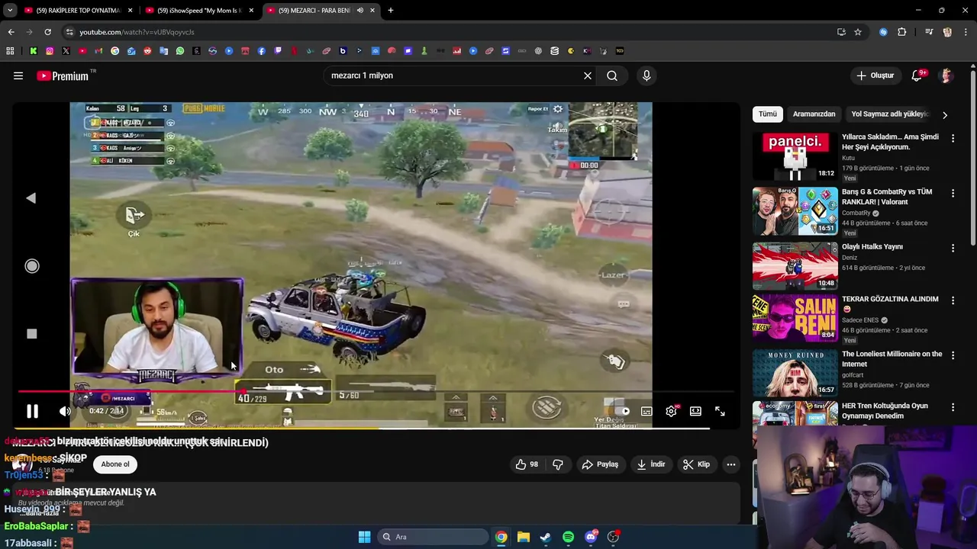Pause the YouTube video

coord(32,412)
